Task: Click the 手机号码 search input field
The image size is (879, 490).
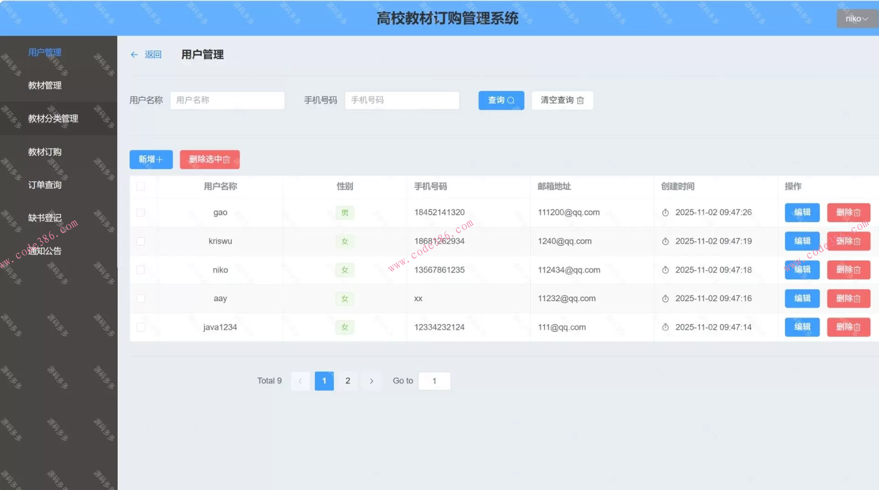Action: [x=402, y=101]
